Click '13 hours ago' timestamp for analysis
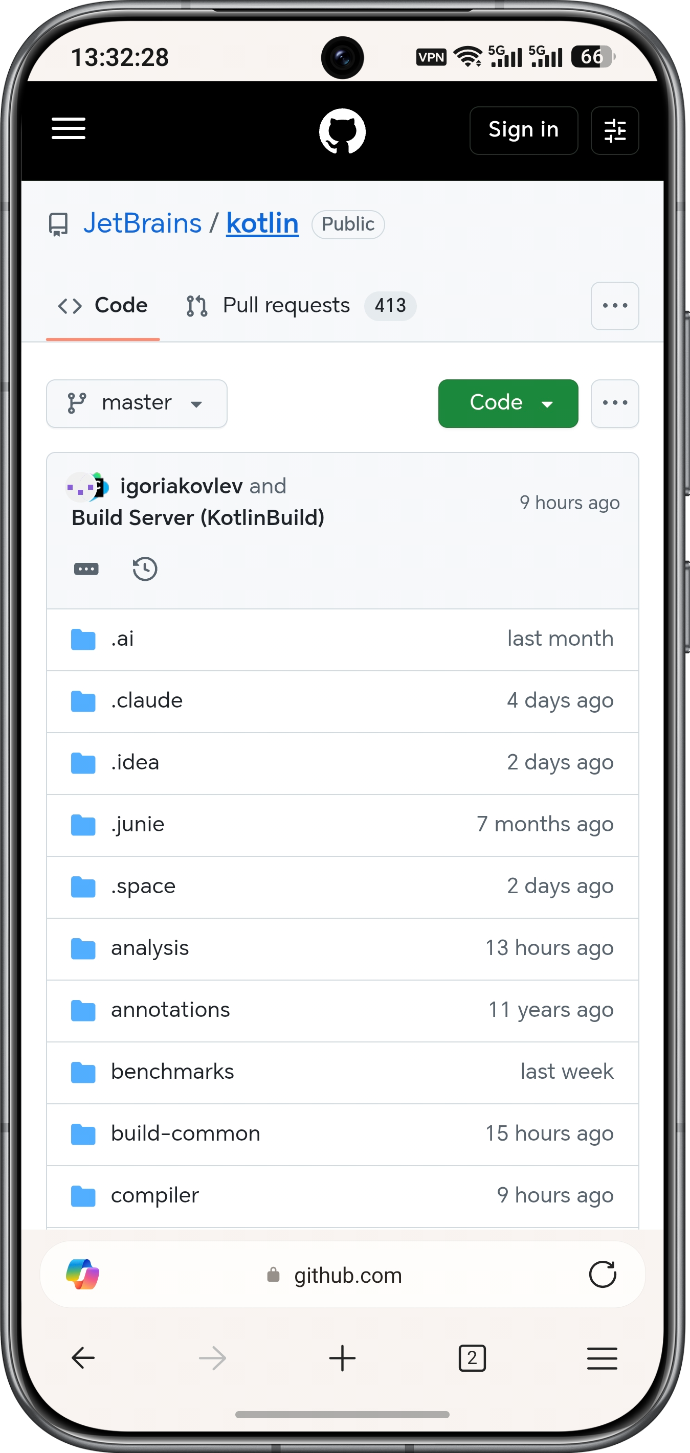Viewport: 690px width, 1453px height. pyautogui.click(x=549, y=949)
